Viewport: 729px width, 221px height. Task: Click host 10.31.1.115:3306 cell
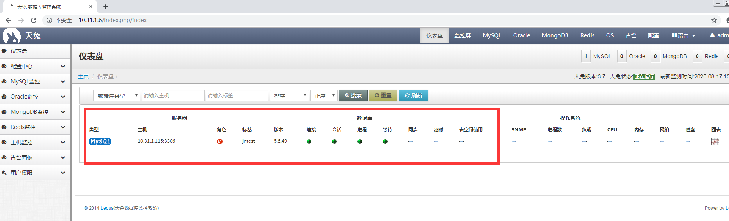tap(156, 141)
